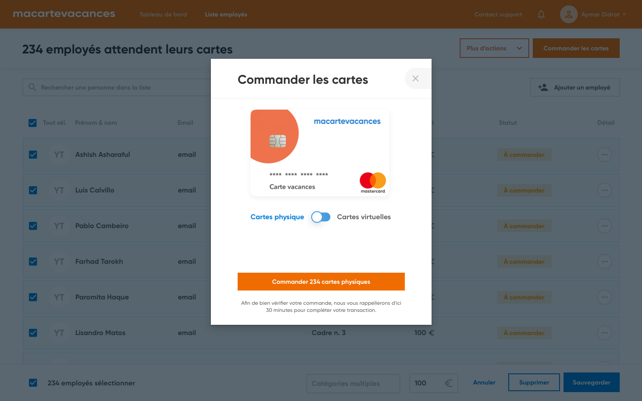Click Commander 234 cartes physiques
The width and height of the screenshot is (642, 401).
(x=321, y=281)
